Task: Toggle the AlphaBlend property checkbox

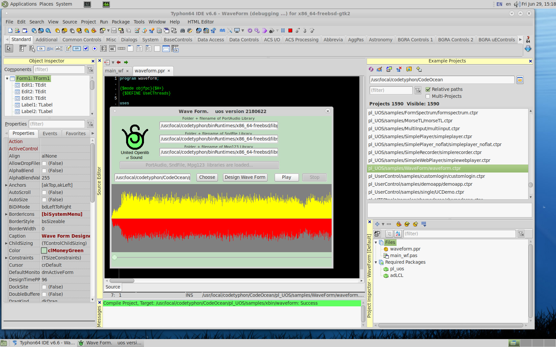Action: click(44, 171)
